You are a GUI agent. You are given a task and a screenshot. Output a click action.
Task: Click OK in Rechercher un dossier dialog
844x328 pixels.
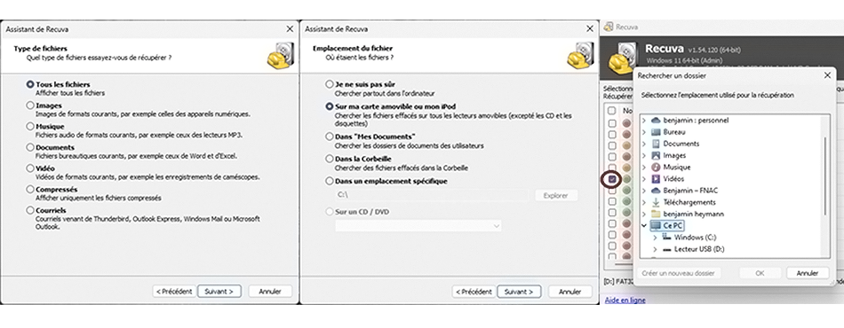click(x=760, y=273)
